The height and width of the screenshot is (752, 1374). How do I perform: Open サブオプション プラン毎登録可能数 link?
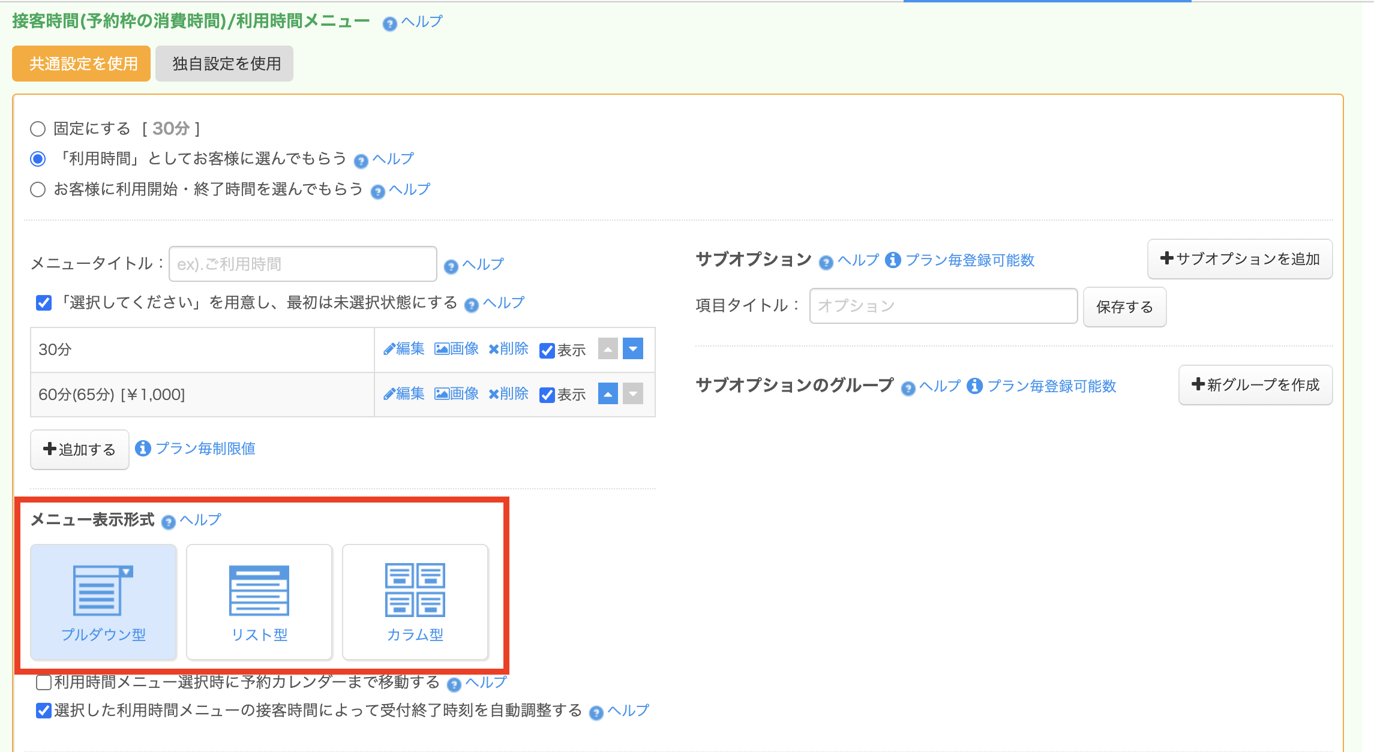(x=970, y=260)
